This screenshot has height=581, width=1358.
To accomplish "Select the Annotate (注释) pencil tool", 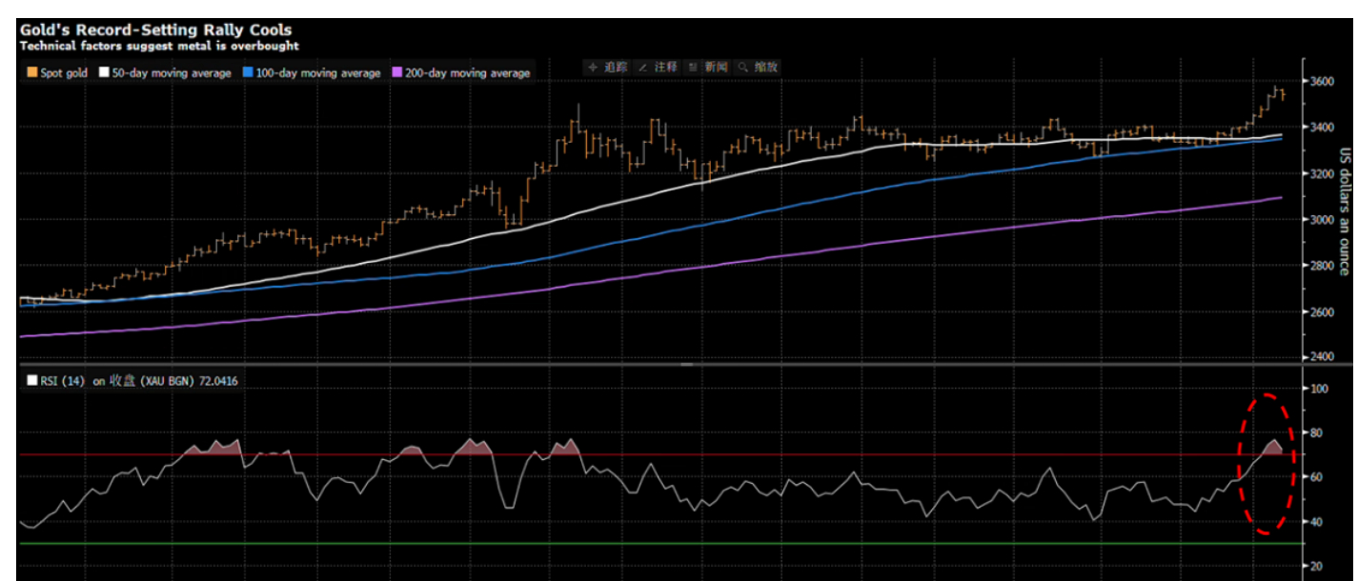I will coord(656,68).
